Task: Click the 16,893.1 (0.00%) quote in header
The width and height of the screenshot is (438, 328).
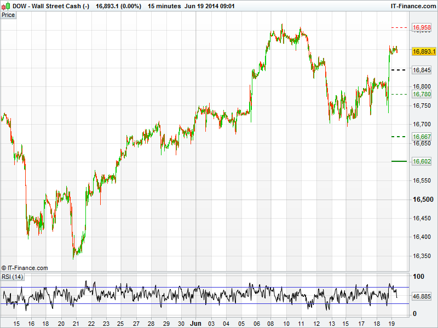Action: tap(118, 6)
